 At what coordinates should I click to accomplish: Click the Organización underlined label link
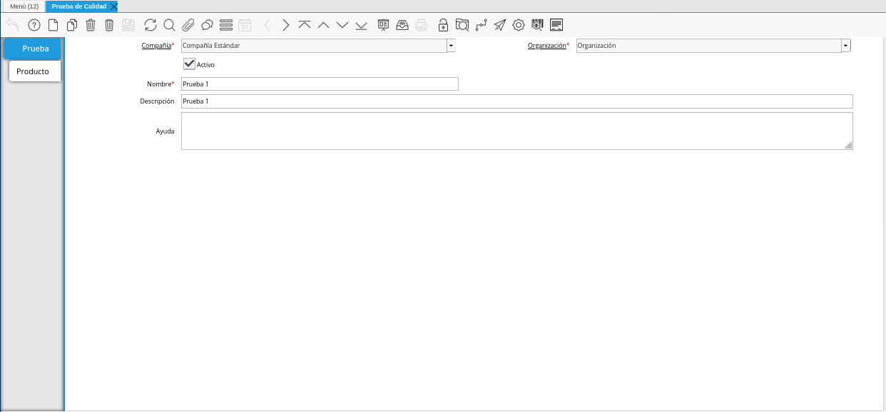(x=547, y=45)
